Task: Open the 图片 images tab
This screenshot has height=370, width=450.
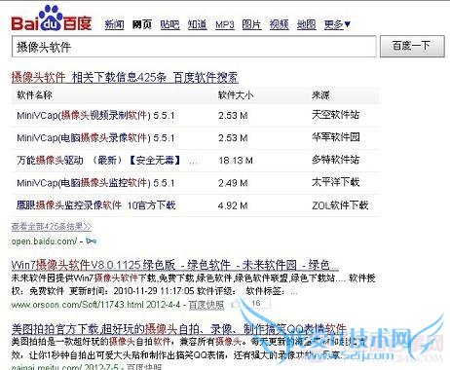Action: point(251,24)
